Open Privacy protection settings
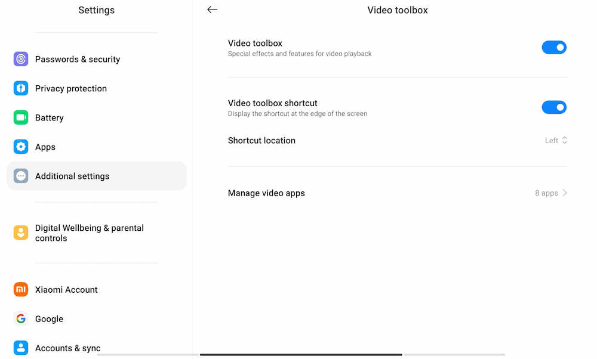Viewport: 597px width, 359px height. coord(97,88)
